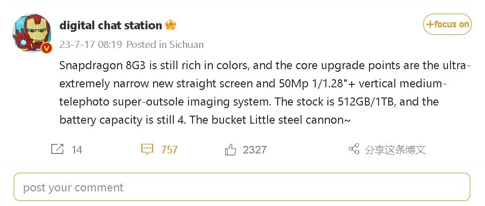Click the comment count 757
This screenshot has height=206, width=485.
pos(169,150)
